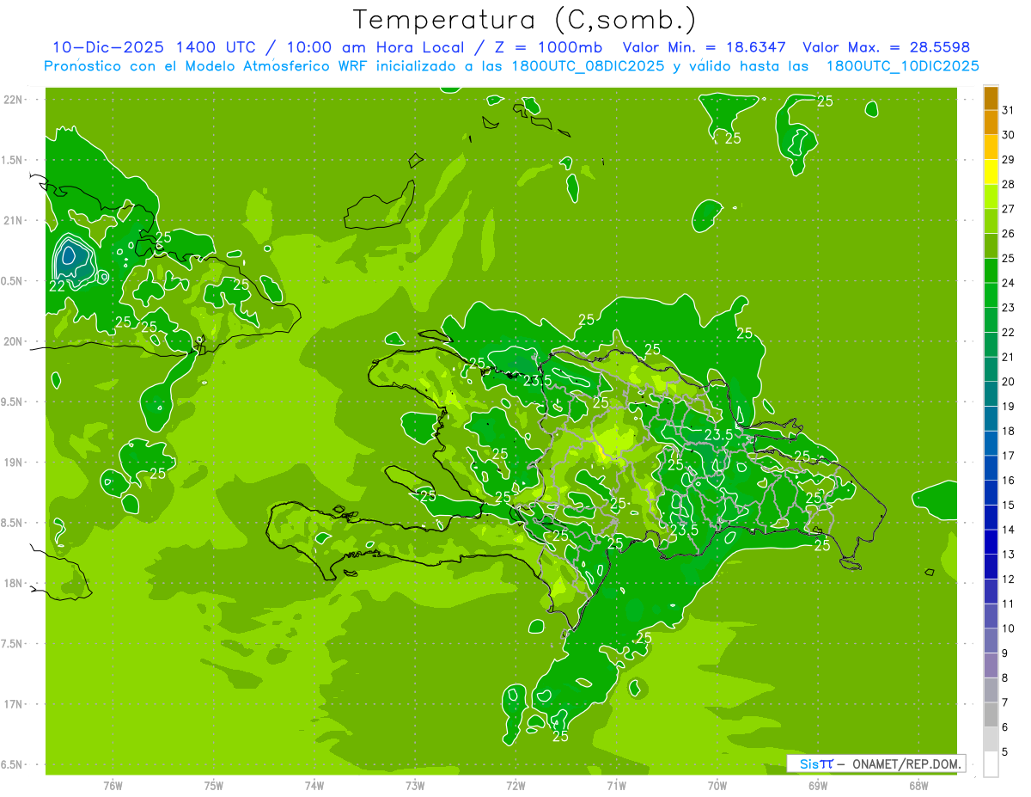1031x797 pixels.
Task: Click the legend value "12"
Action: click(x=1008, y=579)
